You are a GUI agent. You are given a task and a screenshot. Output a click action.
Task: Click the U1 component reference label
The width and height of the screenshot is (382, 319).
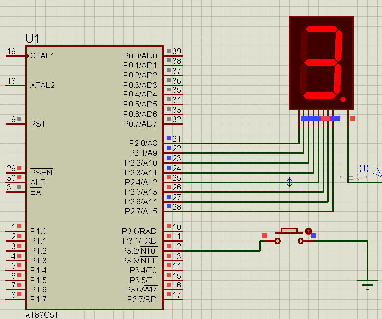(32, 38)
